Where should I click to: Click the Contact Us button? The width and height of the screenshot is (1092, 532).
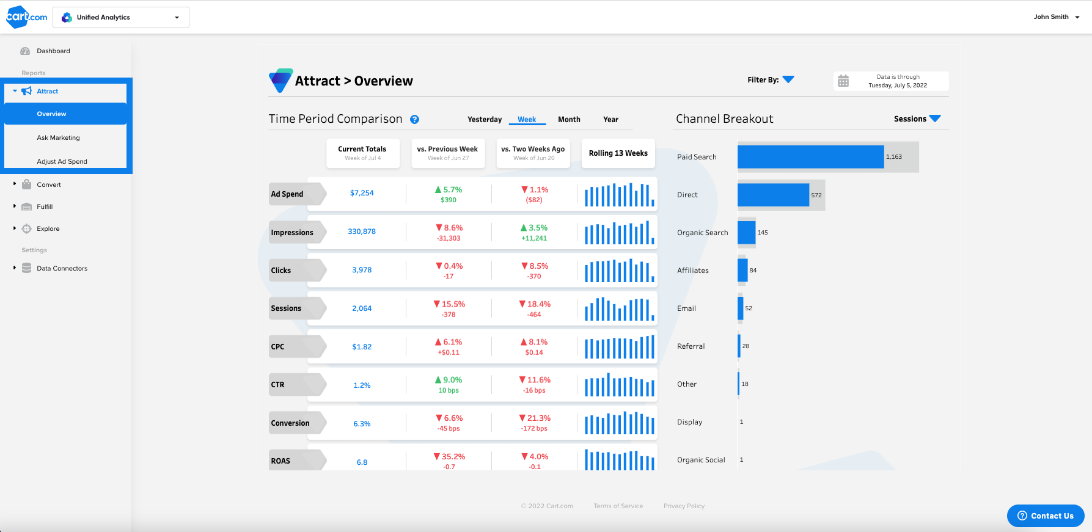point(1046,516)
